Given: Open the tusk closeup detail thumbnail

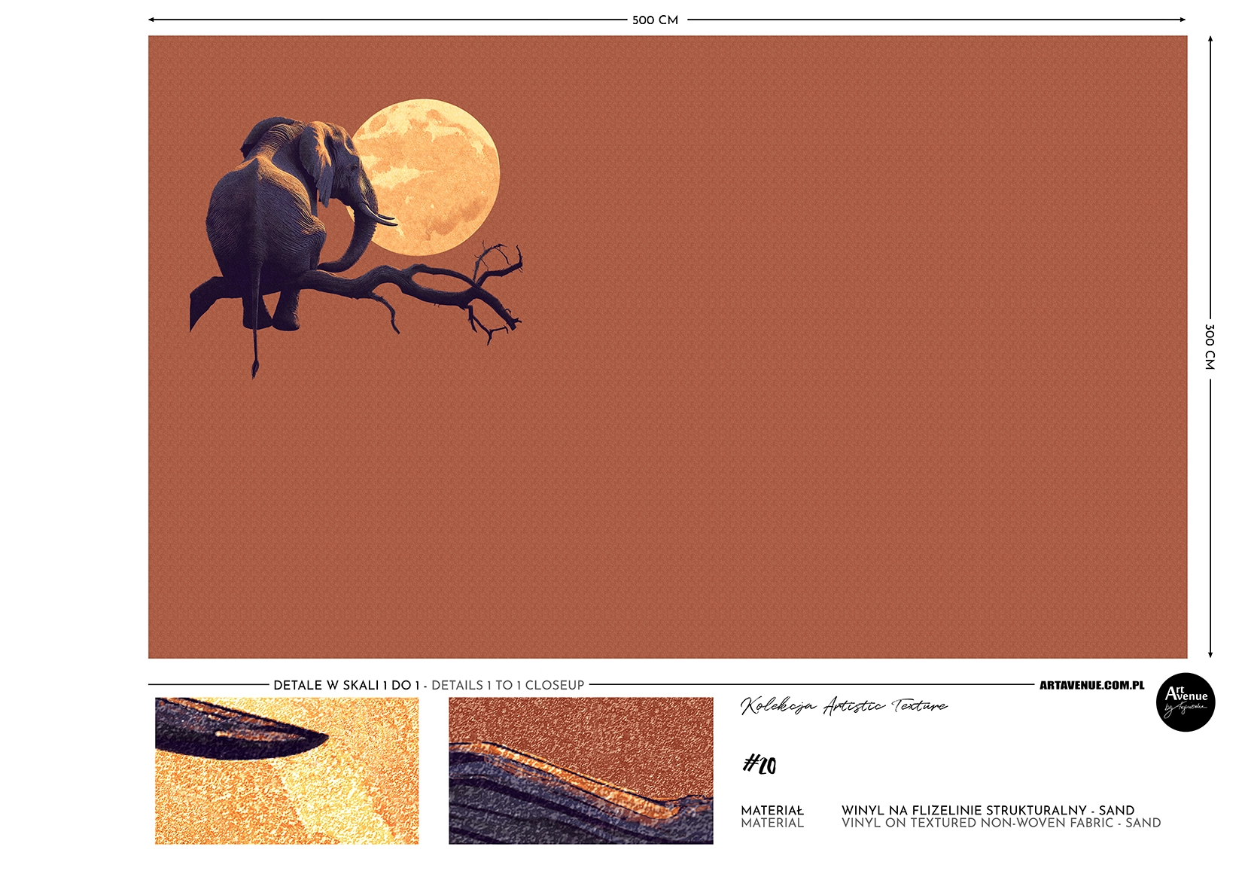Looking at the screenshot, I should pos(287,770).
